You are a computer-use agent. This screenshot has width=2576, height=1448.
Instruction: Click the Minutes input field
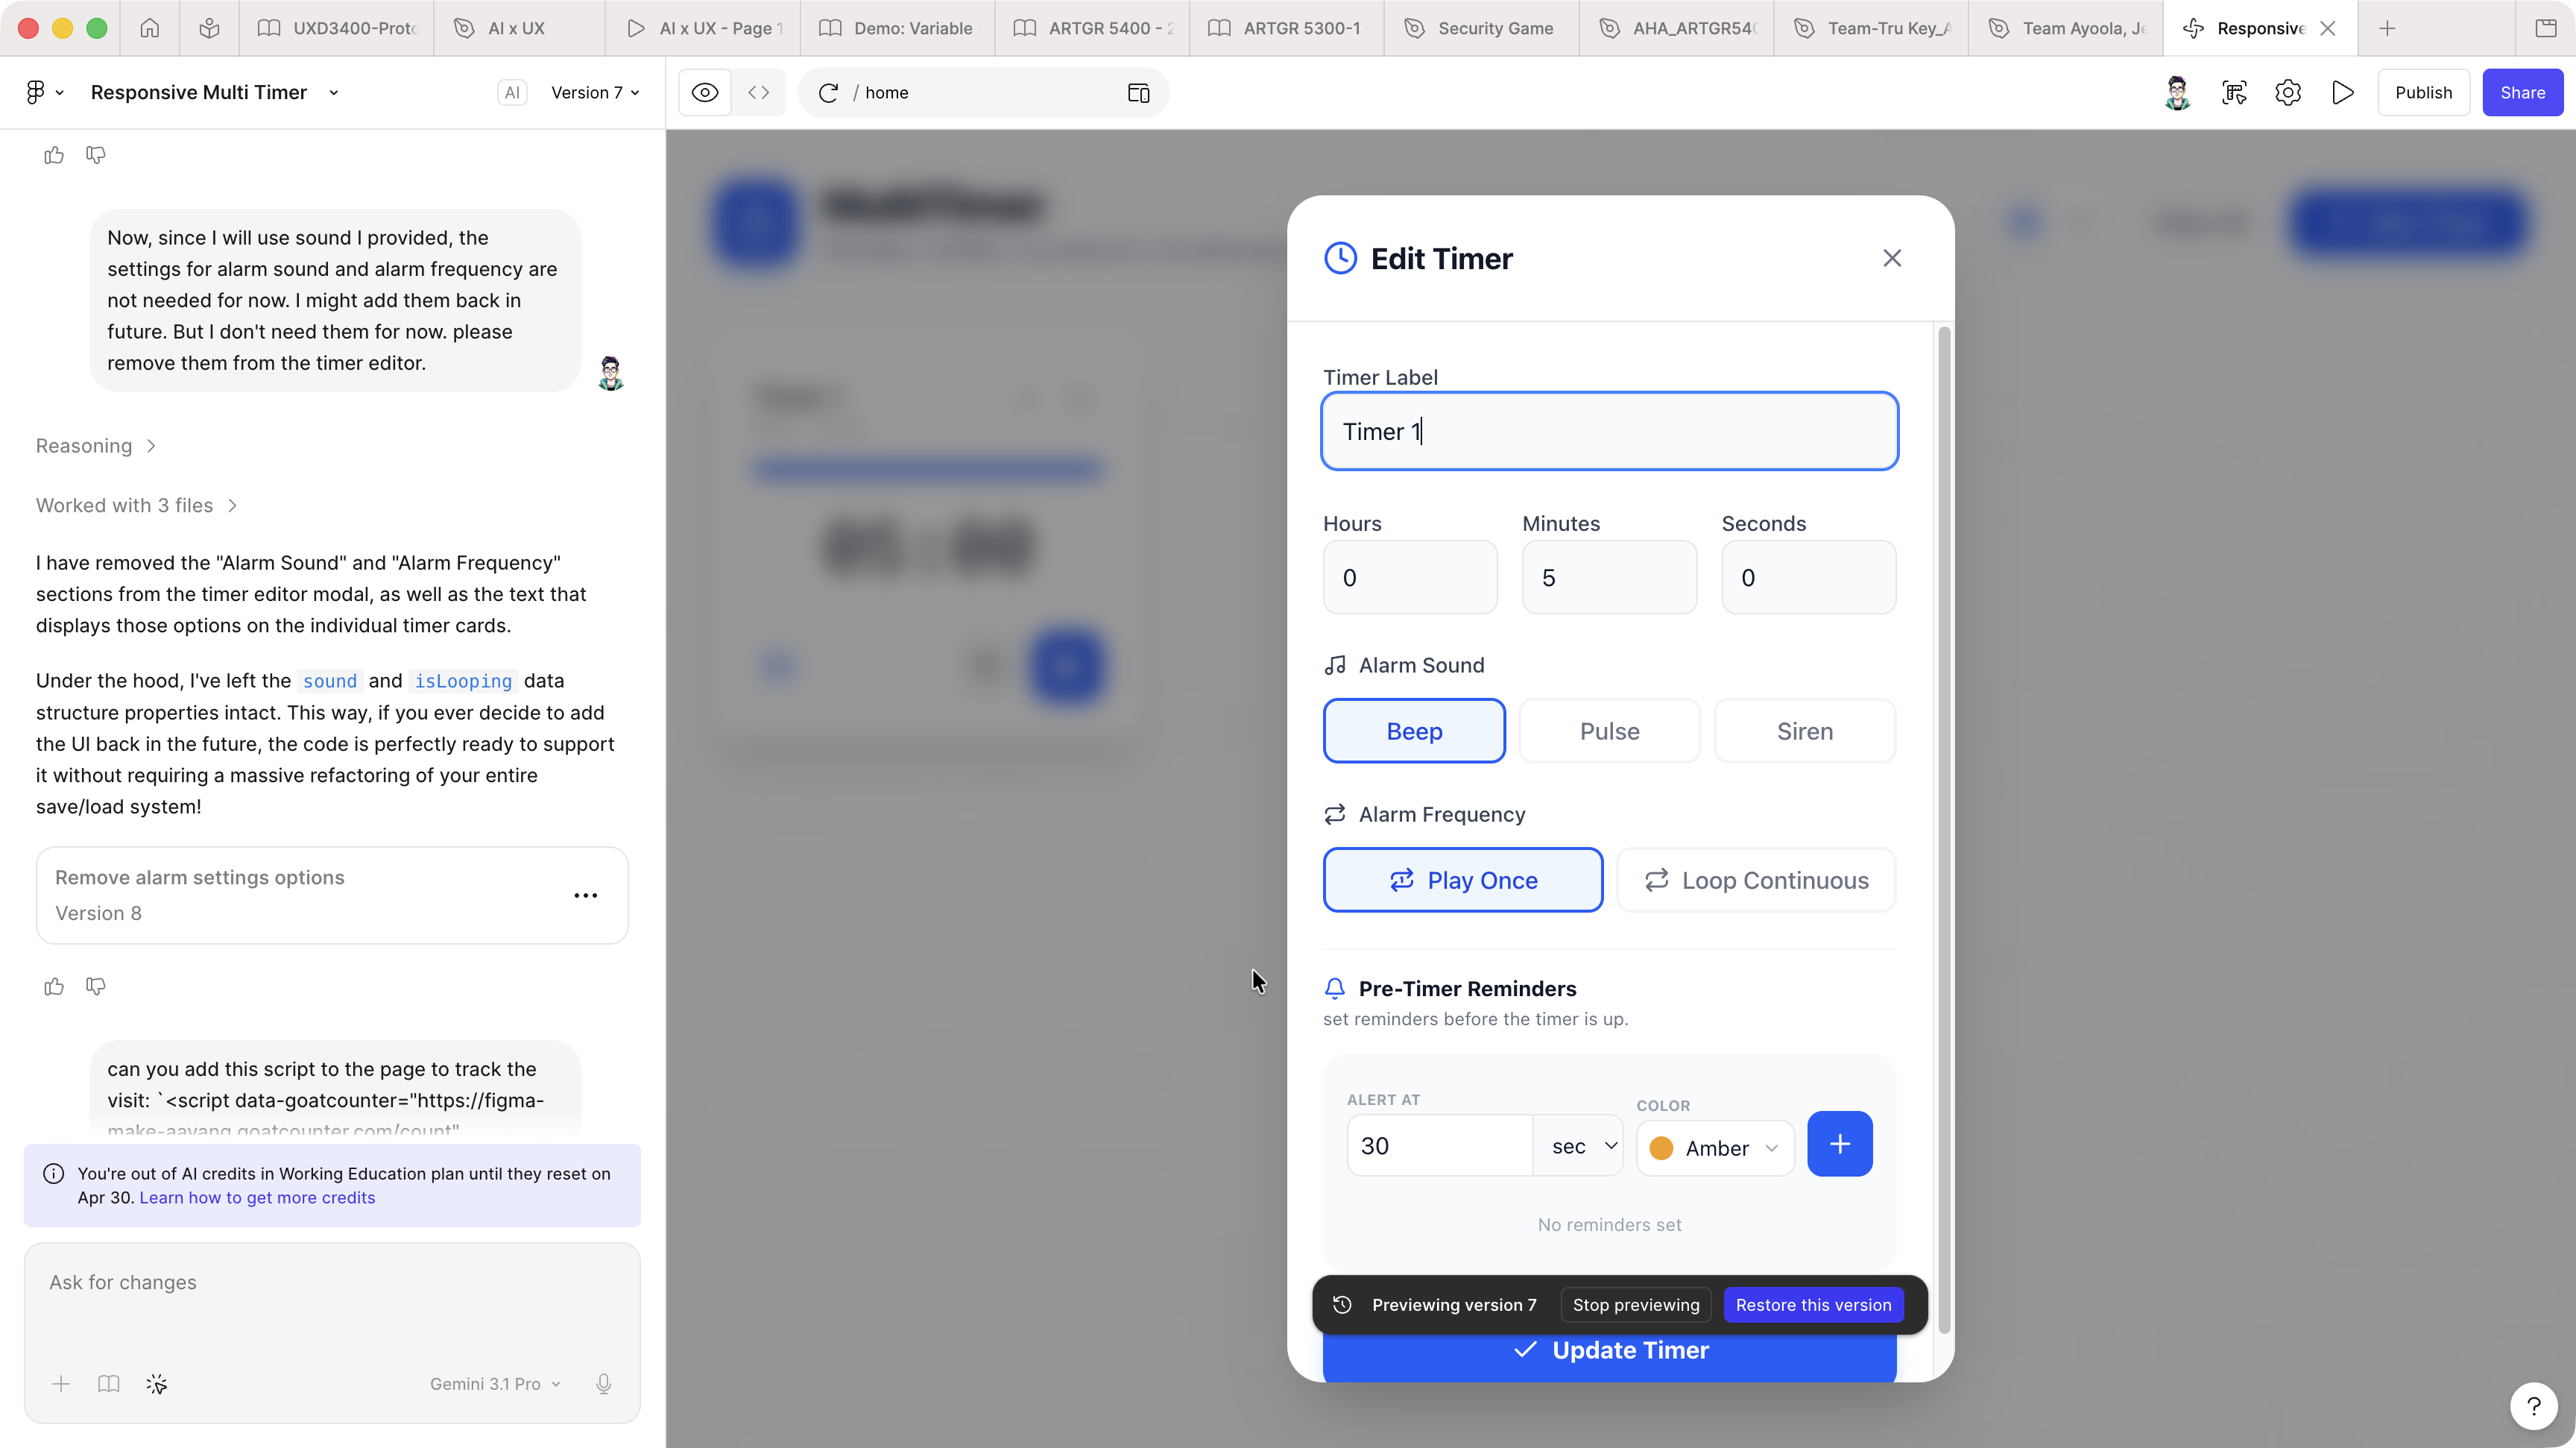[x=1609, y=577]
